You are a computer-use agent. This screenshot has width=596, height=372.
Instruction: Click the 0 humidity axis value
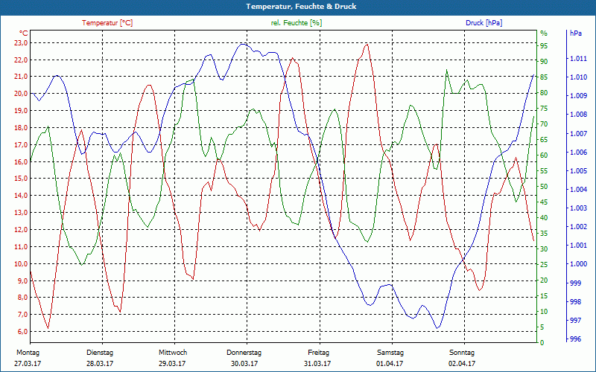[x=542, y=343]
